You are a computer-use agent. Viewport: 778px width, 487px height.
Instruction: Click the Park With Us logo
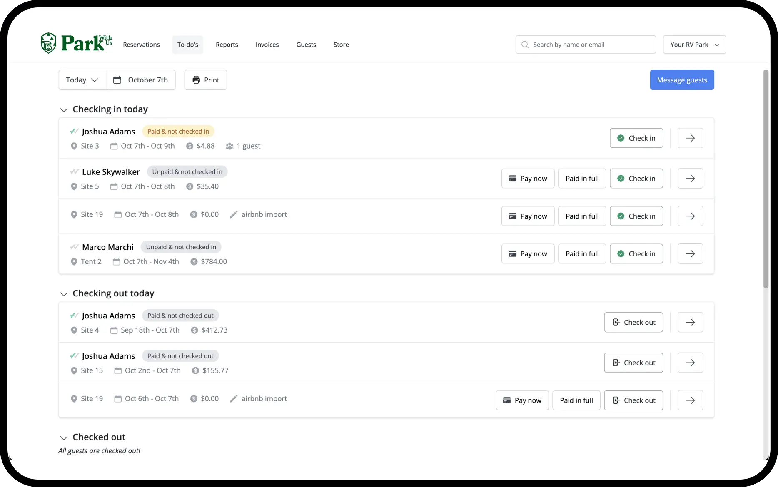click(77, 43)
